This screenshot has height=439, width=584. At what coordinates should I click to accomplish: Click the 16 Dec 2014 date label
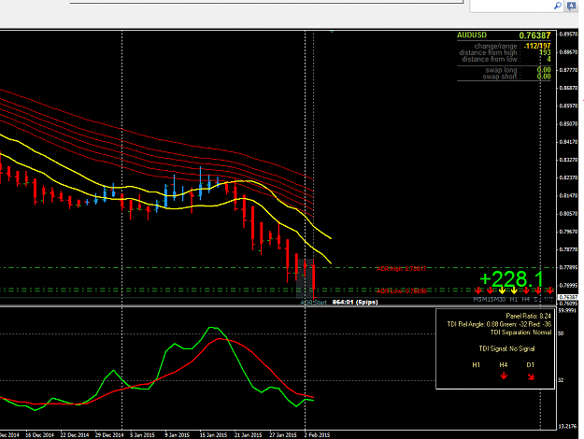pyautogui.click(x=39, y=435)
